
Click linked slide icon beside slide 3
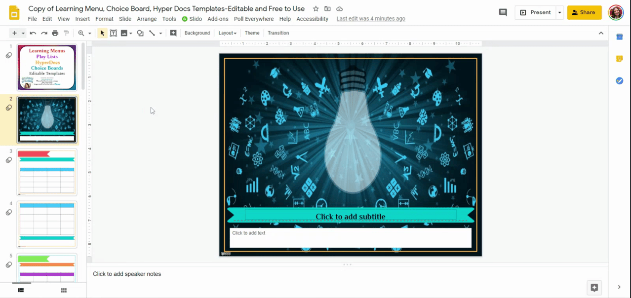pos(9,160)
